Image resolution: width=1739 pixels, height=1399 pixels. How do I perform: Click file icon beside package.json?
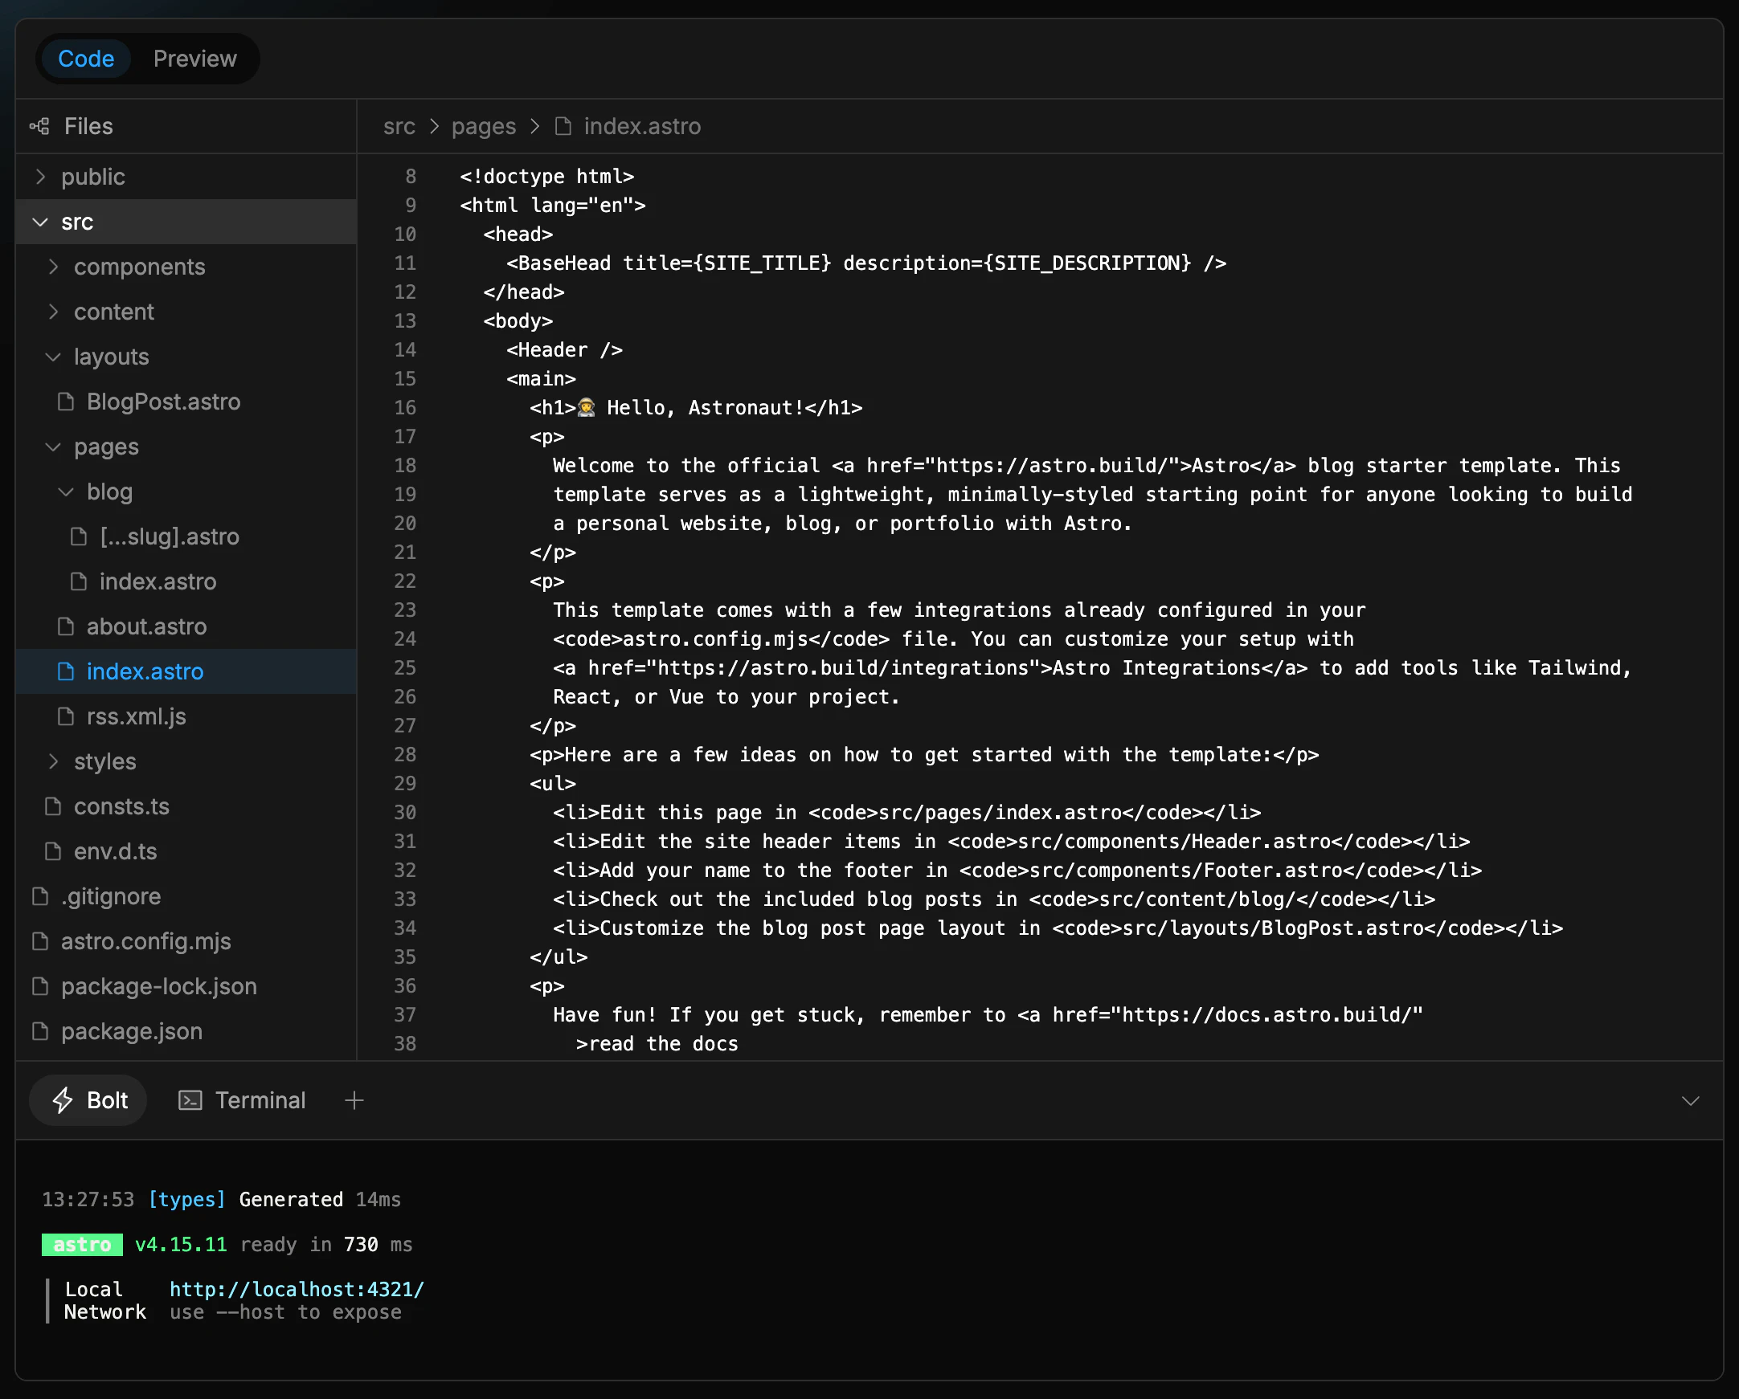(40, 1031)
